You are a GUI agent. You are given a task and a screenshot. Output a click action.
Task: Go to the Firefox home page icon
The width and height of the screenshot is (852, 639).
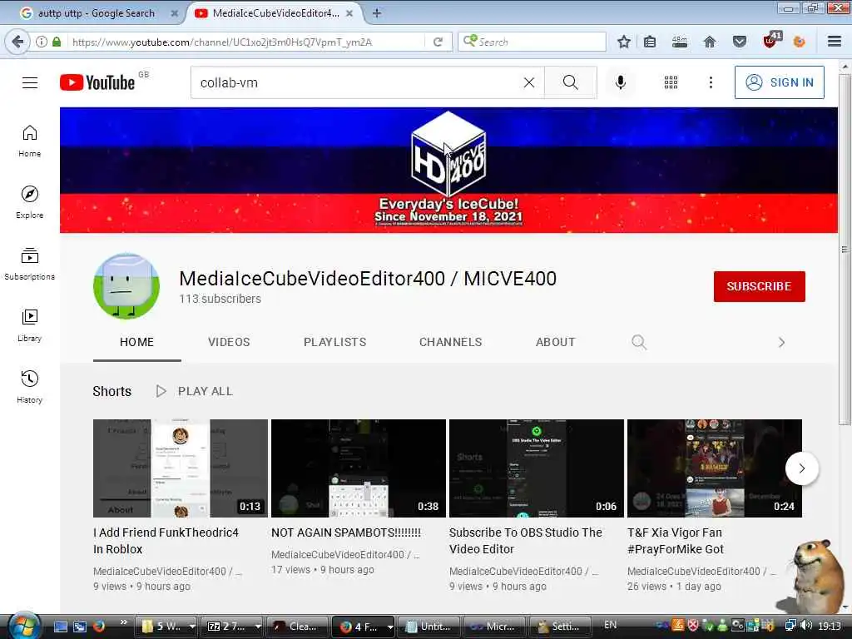pos(710,42)
